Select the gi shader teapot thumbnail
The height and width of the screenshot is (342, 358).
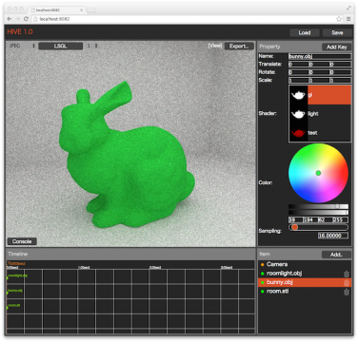[298, 95]
